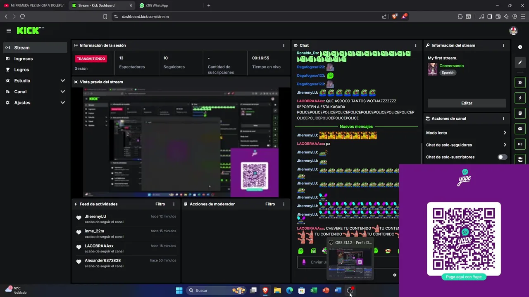The width and height of the screenshot is (529, 297).
Task: Open Brave Rewards icon in address bar
Action: click(404, 16)
